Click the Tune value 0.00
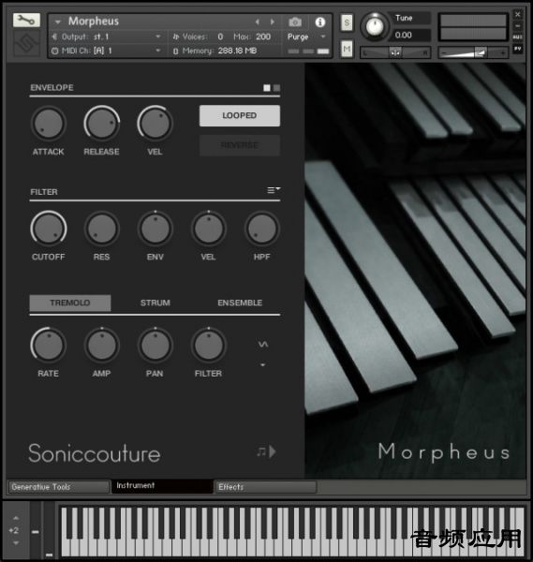Screen dimensions: 533x562 403,36
